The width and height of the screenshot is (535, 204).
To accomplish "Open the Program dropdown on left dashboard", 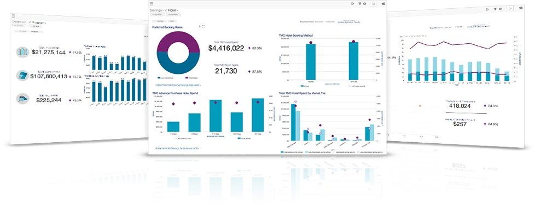I will 38,22.
